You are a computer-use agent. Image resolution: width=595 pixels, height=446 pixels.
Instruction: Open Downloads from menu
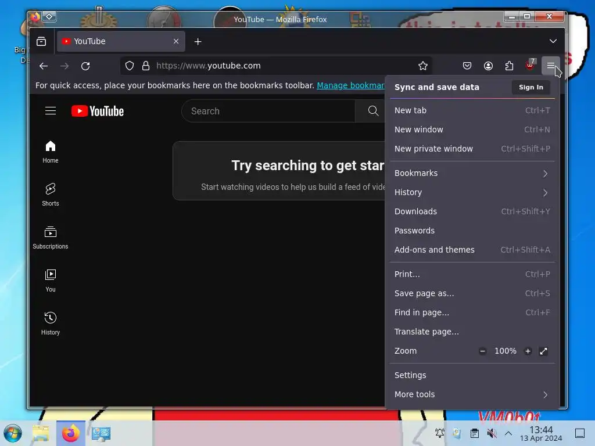tap(472, 211)
